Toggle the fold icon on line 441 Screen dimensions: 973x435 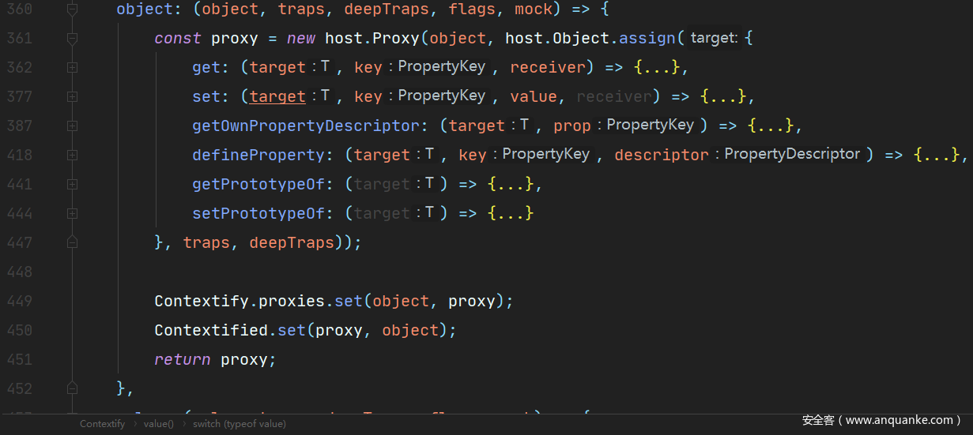73,185
